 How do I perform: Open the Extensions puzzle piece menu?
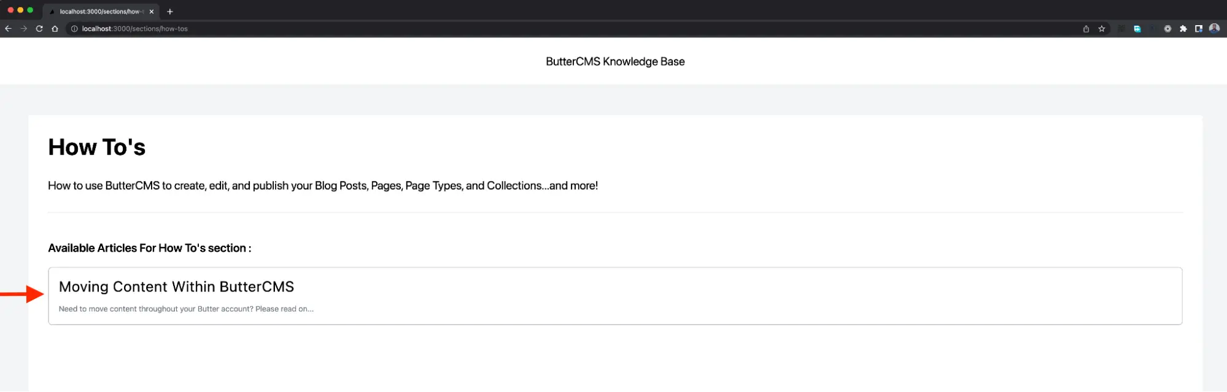[1183, 29]
